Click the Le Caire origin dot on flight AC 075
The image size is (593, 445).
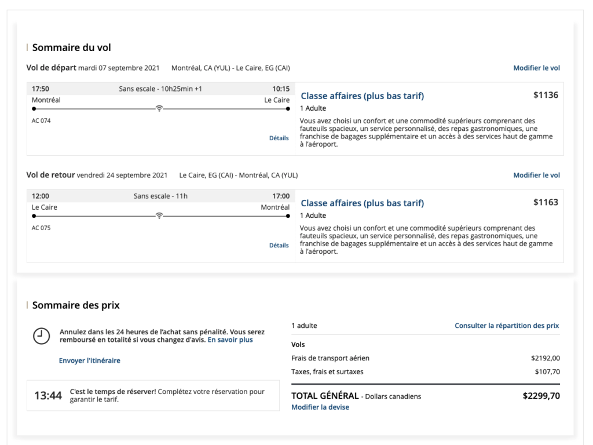pyautogui.click(x=34, y=216)
